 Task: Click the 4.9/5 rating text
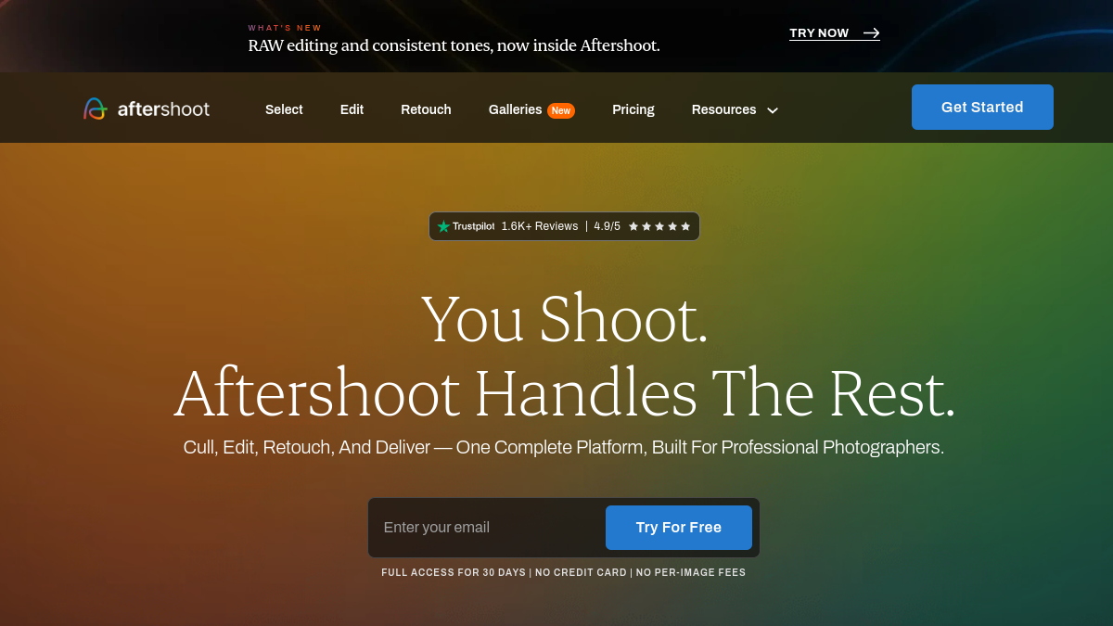coord(608,226)
